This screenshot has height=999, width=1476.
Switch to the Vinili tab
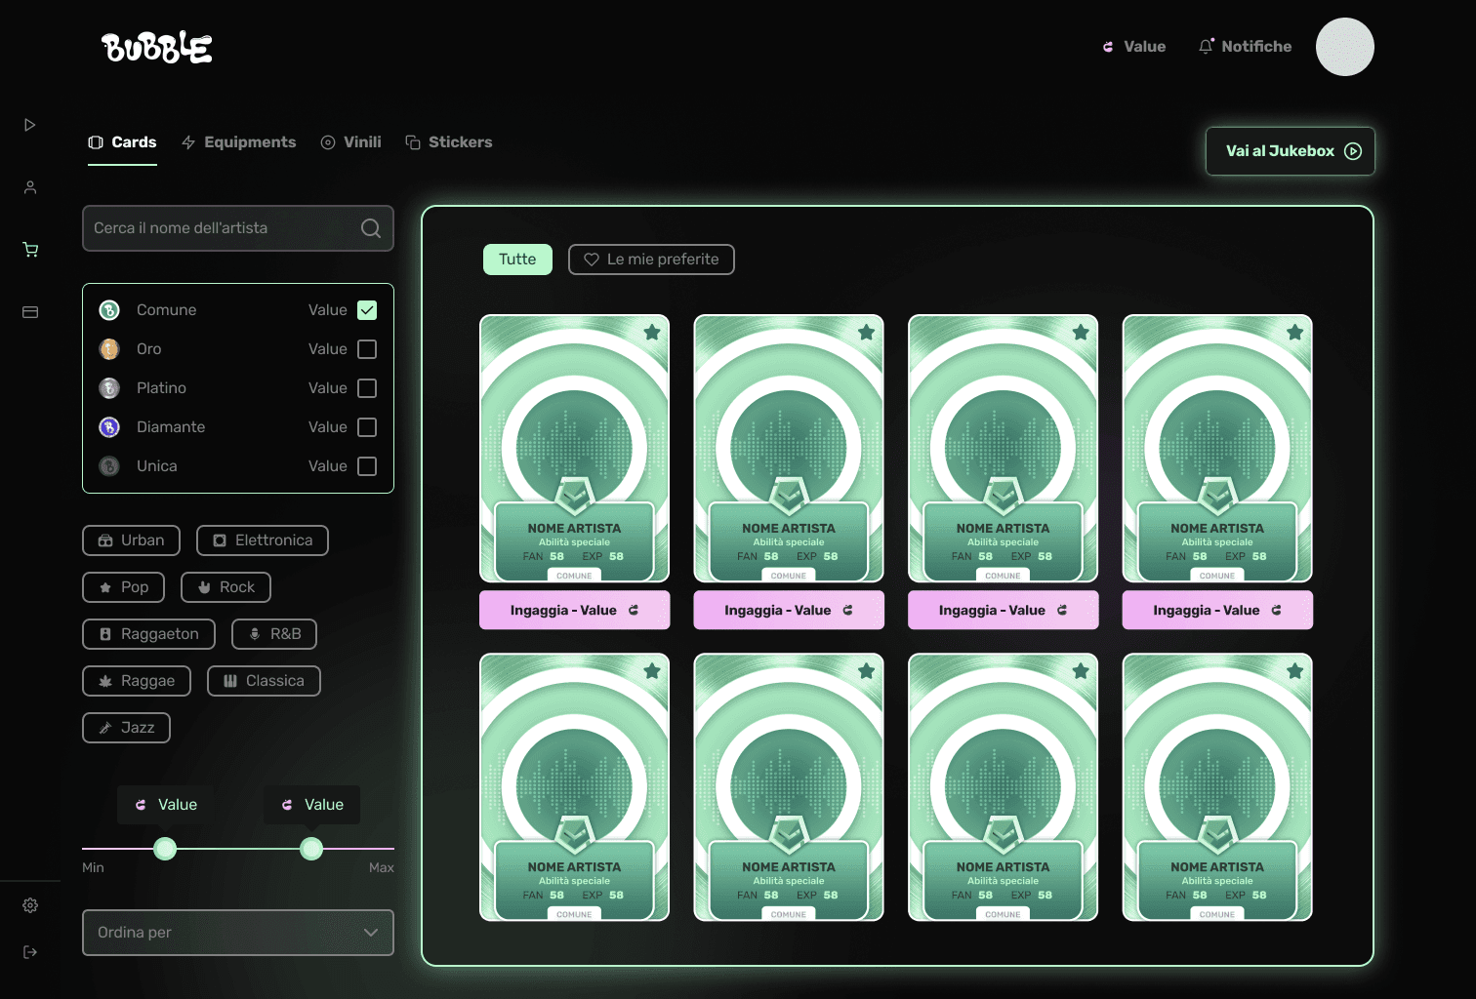point(350,142)
